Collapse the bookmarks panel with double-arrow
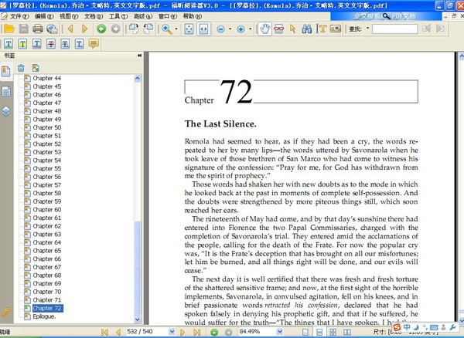This screenshot has width=464, height=338. (139, 56)
